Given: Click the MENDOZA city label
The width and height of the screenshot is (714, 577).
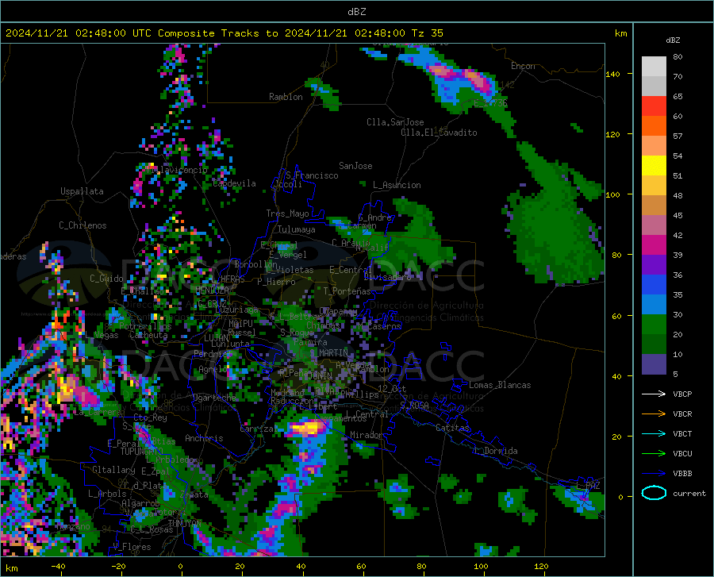Looking at the screenshot, I should click(x=213, y=290).
